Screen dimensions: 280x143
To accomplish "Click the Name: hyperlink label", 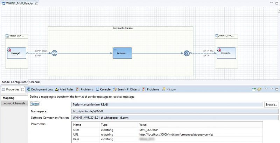I will pos(35,104).
